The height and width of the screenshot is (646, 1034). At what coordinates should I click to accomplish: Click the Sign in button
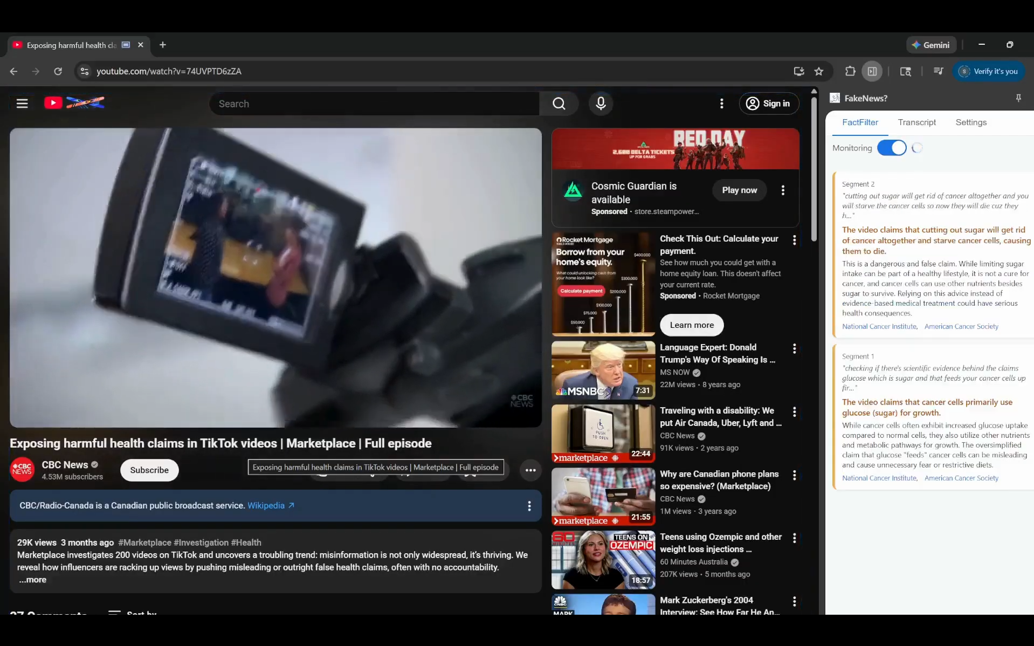pyautogui.click(x=768, y=104)
